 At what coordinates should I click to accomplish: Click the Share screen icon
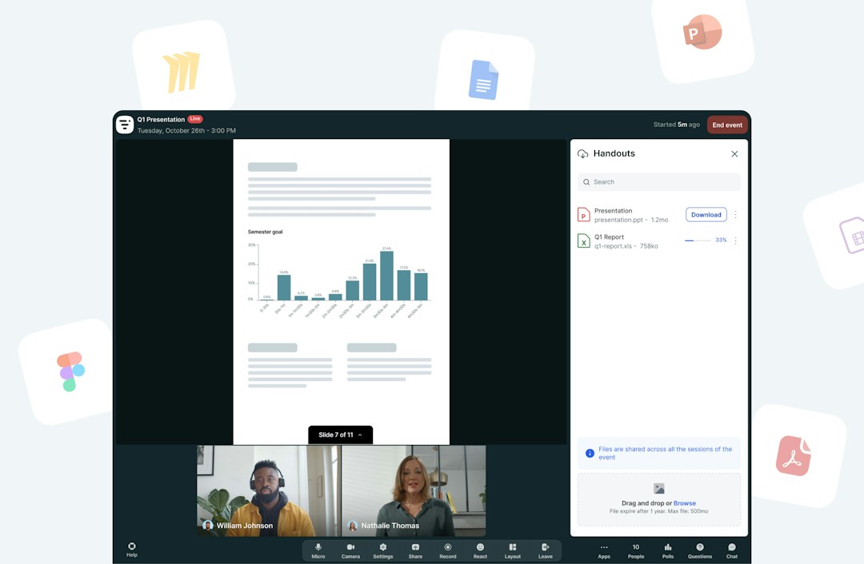point(415,547)
